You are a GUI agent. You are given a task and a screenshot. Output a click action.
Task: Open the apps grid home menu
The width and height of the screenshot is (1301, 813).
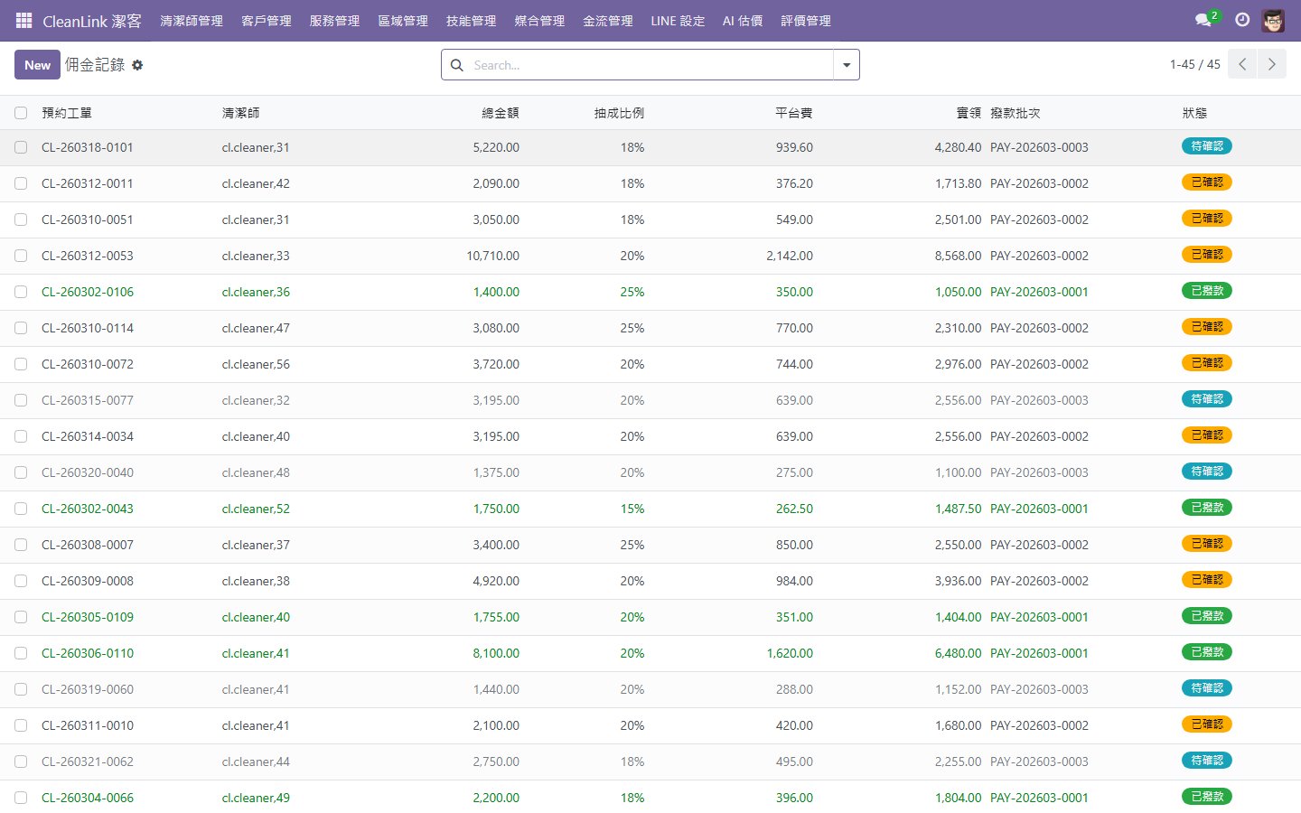coord(24,20)
